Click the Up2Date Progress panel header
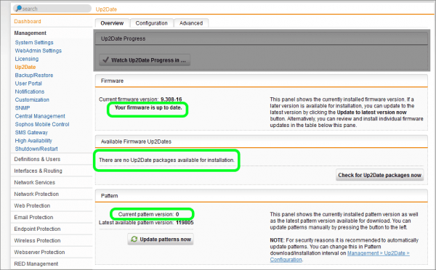 click(x=262, y=38)
